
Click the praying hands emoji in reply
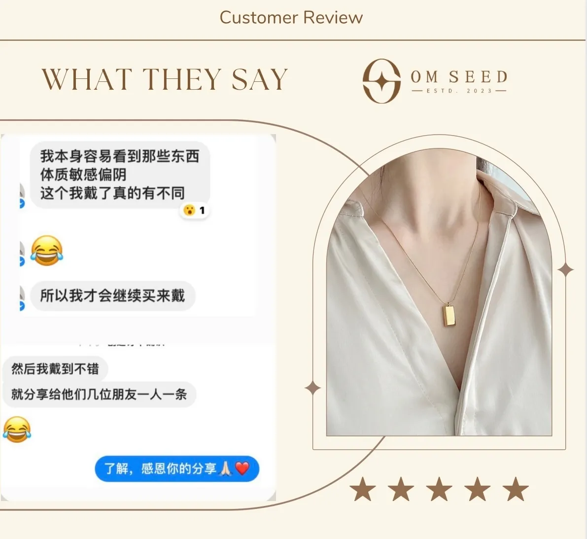226,468
